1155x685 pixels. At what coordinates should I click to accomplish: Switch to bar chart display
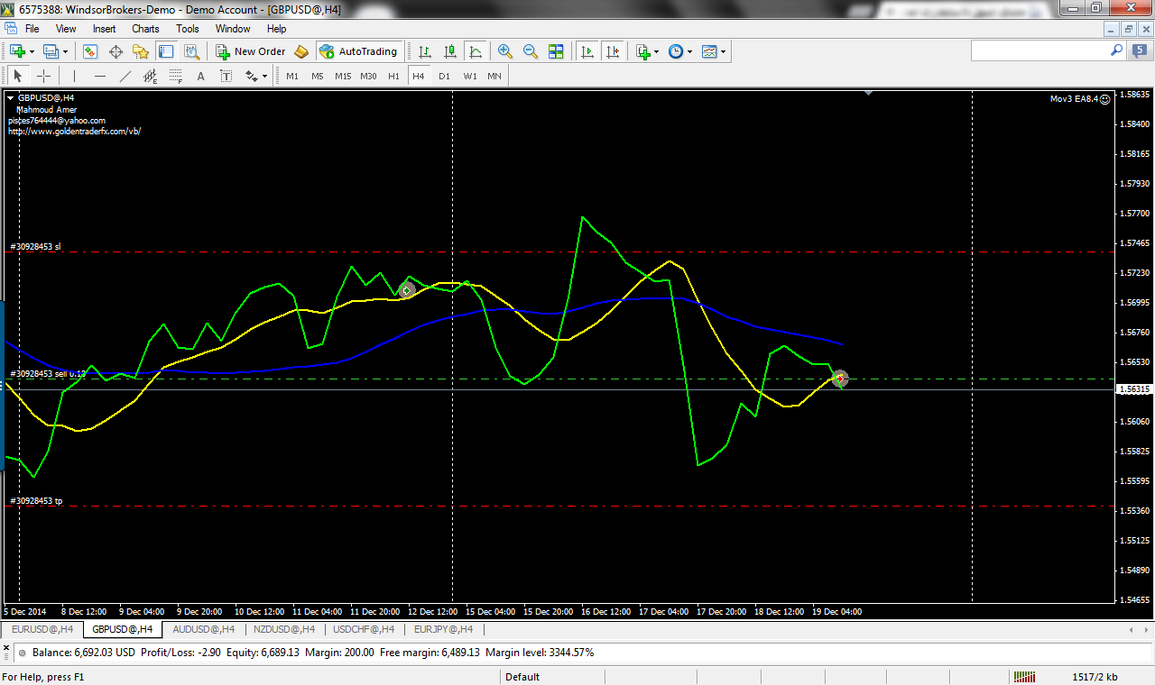[x=425, y=51]
